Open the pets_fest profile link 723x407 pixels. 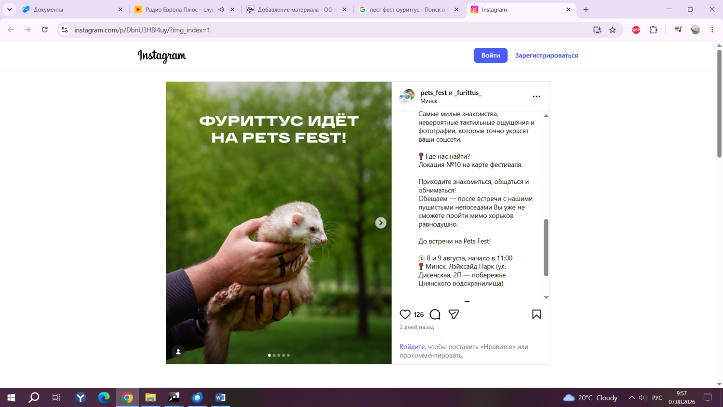point(433,93)
